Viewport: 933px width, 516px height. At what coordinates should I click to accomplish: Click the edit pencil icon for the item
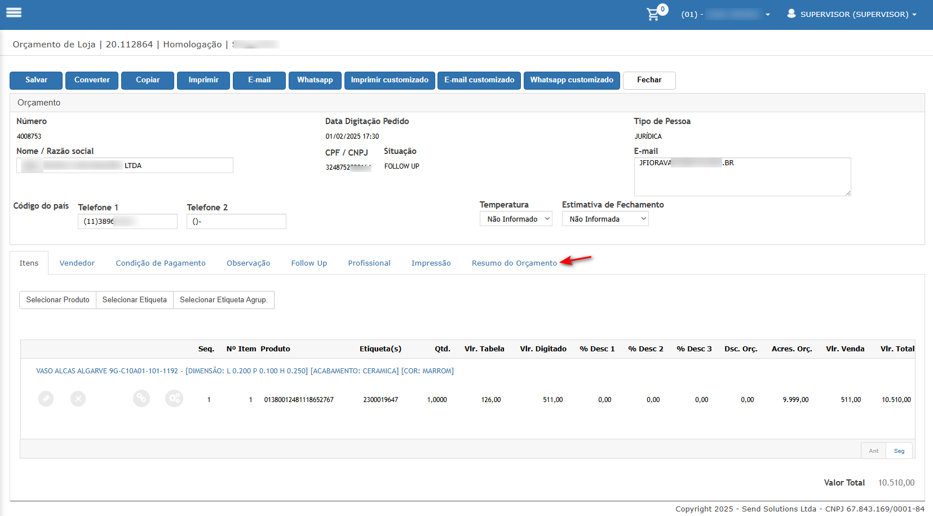click(46, 399)
